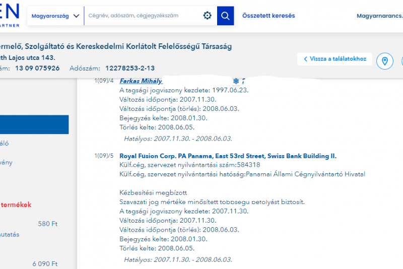403x269 pixels.
Task: Select the sidebar item ending in "vány"
Action: pos(6,162)
